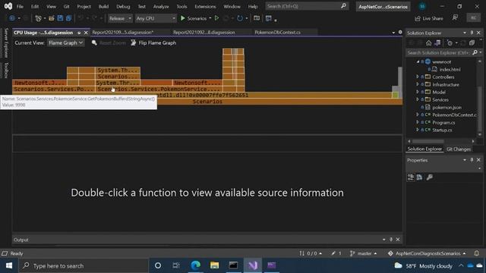Screen dimensions: 486x273
Task: Click the Save toolbar icon
Action: (x=60, y=18)
